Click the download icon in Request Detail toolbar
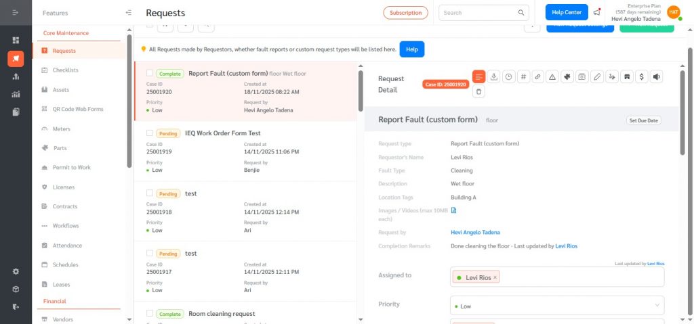This screenshot has width=694, height=324. tap(494, 77)
